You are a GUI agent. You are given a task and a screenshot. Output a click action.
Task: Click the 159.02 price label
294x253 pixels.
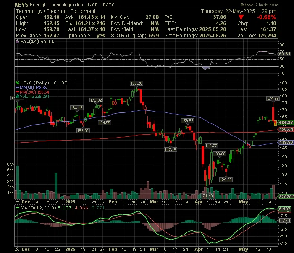click(x=83, y=131)
